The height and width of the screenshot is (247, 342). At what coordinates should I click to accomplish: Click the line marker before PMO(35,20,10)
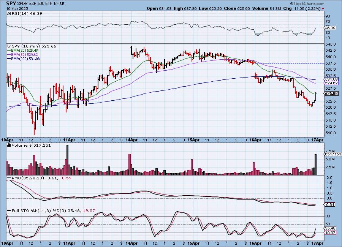[9, 178]
